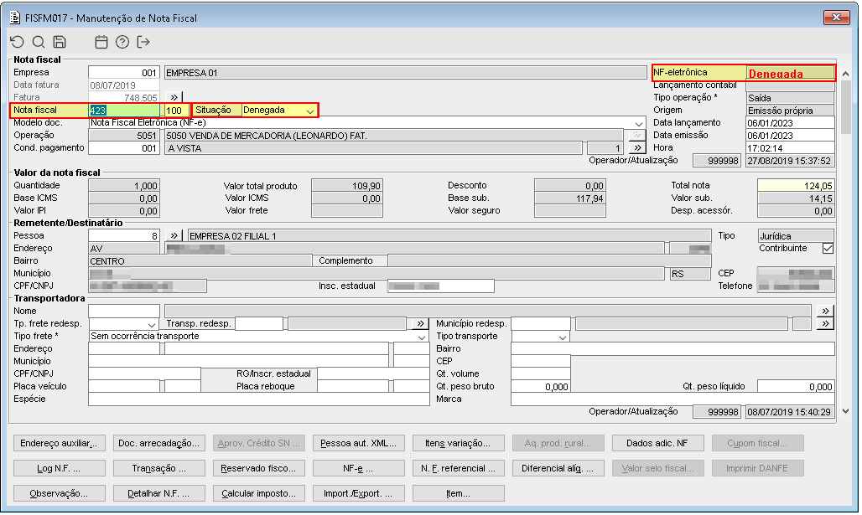This screenshot has height=515, width=862.
Task: Close the FISFM017 window
Action: [836, 18]
